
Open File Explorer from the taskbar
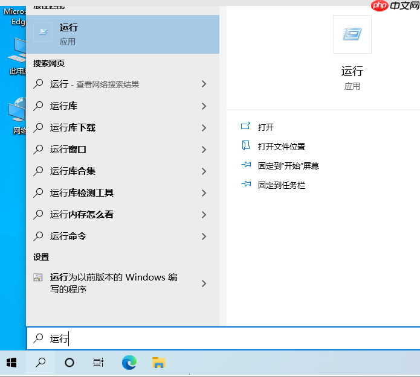click(x=158, y=363)
